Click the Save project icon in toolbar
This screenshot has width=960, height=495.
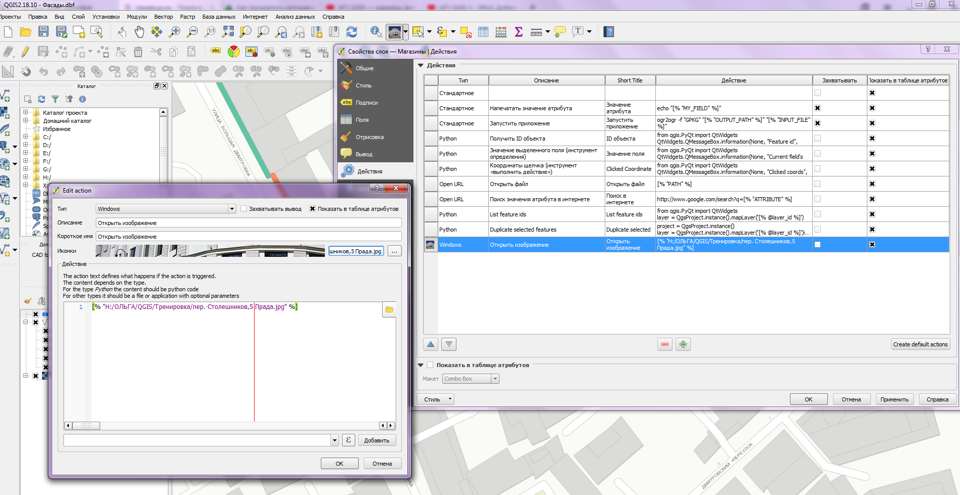(44, 32)
